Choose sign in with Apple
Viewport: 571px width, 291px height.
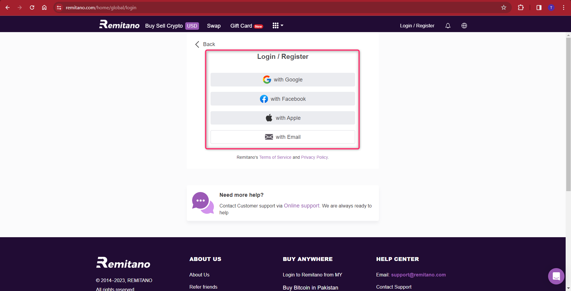[x=283, y=118]
